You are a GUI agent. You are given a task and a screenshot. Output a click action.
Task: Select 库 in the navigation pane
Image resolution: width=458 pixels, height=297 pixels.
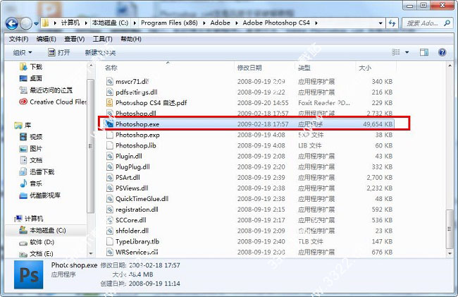click(23, 126)
